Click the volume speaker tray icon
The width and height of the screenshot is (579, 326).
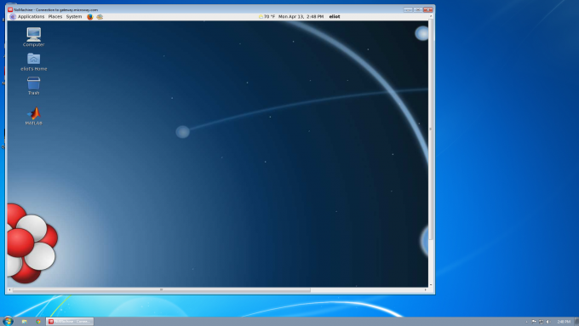coord(548,322)
